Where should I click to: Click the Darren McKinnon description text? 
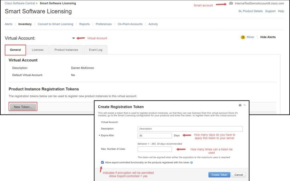click(82, 68)
